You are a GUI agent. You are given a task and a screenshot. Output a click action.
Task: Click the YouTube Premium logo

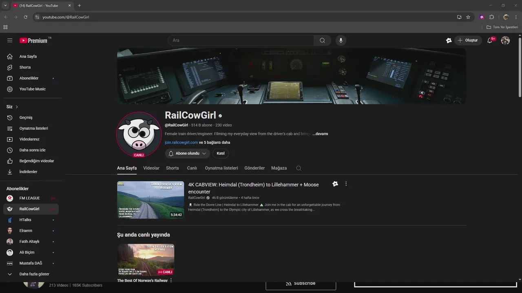click(x=33, y=40)
